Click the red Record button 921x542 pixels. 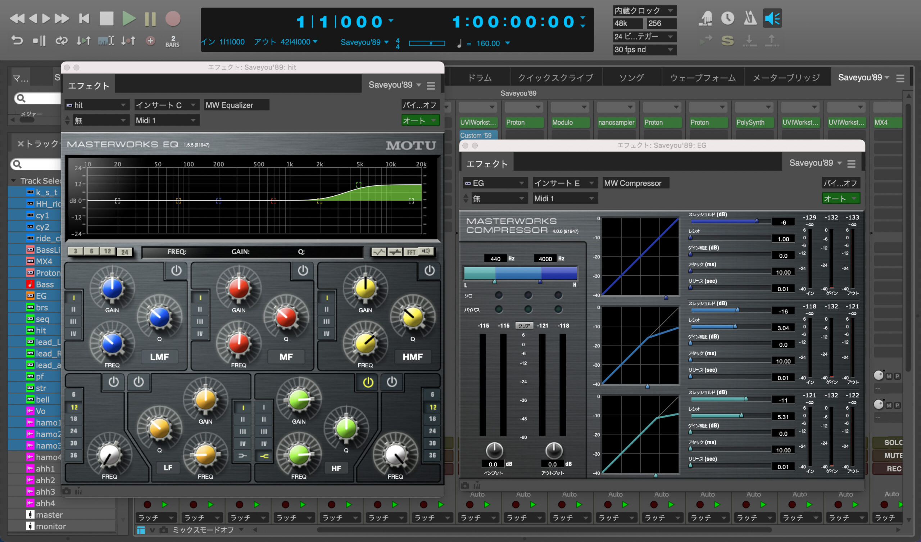pyautogui.click(x=173, y=19)
